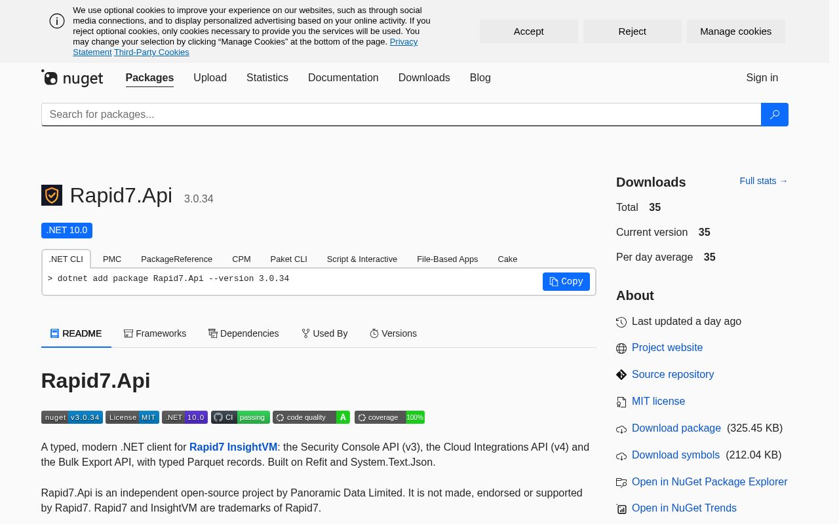Click the icon beside NuGet Package Explorer
This screenshot has height=524, width=839.
(621, 482)
